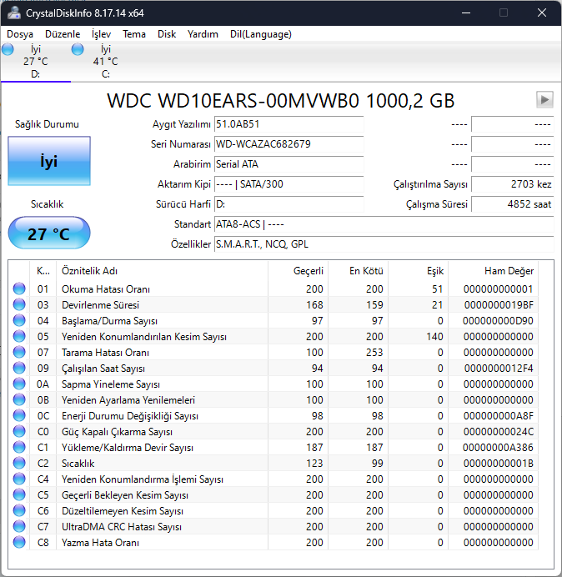Minimize the CrystalDiskInfo window
Viewport: 562px width, 577px height.
click(x=466, y=13)
